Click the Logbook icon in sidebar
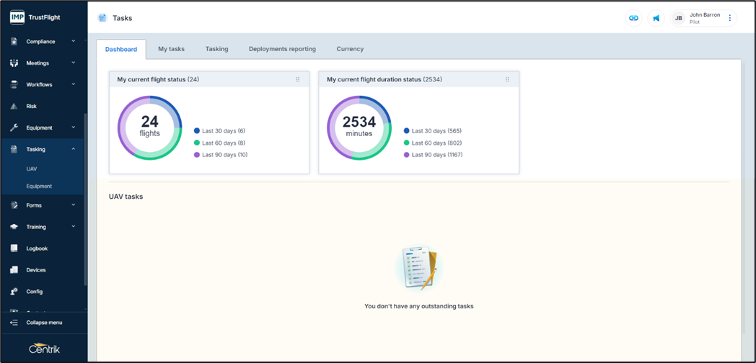This screenshot has width=756, height=363. pos(14,248)
